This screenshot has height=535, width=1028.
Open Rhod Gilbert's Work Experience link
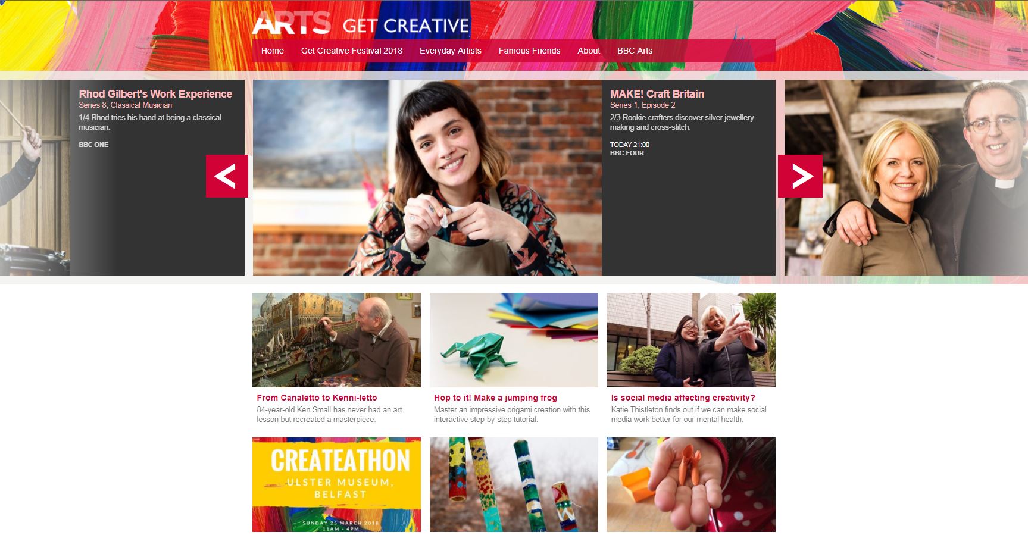pos(155,93)
